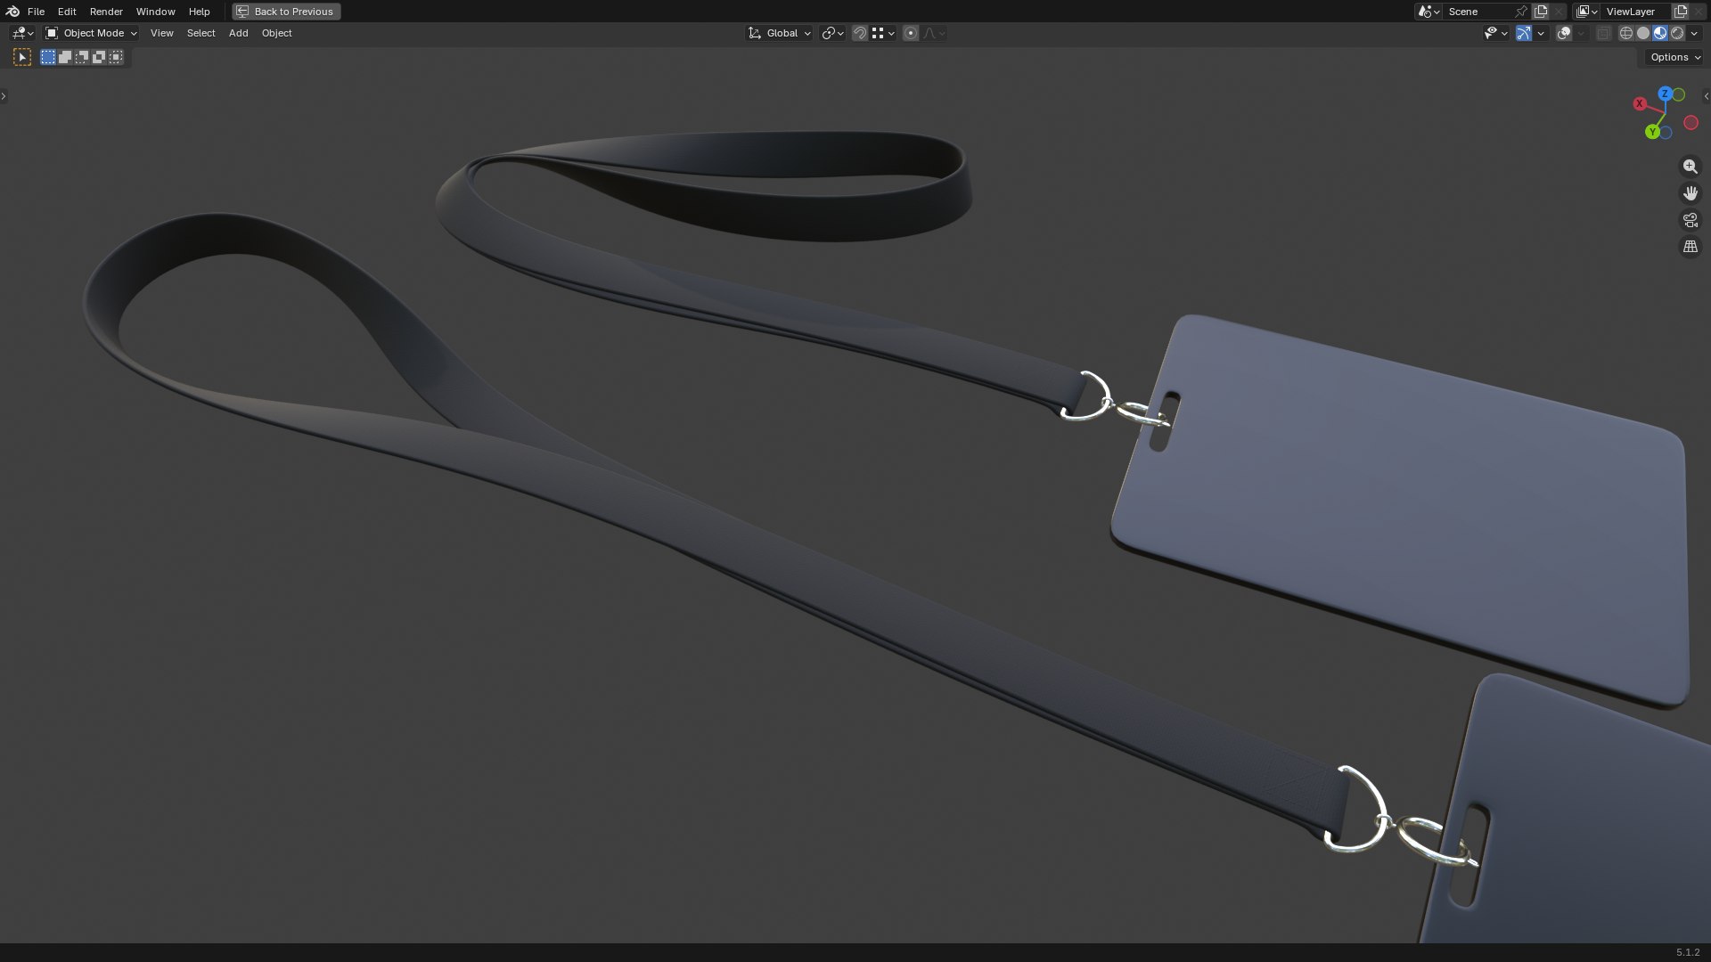Open the snapping options dropdown

[883, 33]
